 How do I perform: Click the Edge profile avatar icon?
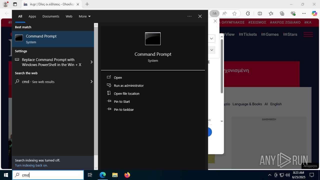(5, 4)
